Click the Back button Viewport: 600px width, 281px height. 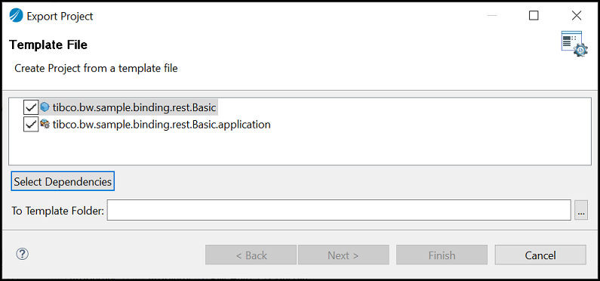[251, 255]
